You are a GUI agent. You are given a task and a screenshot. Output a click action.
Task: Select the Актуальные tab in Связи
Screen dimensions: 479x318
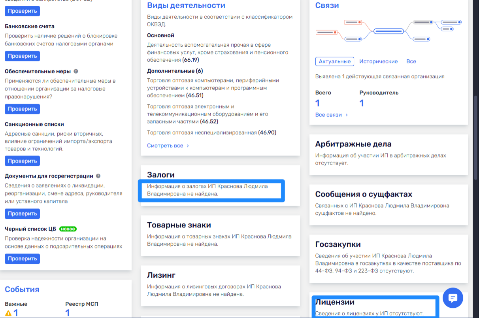pyautogui.click(x=335, y=61)
